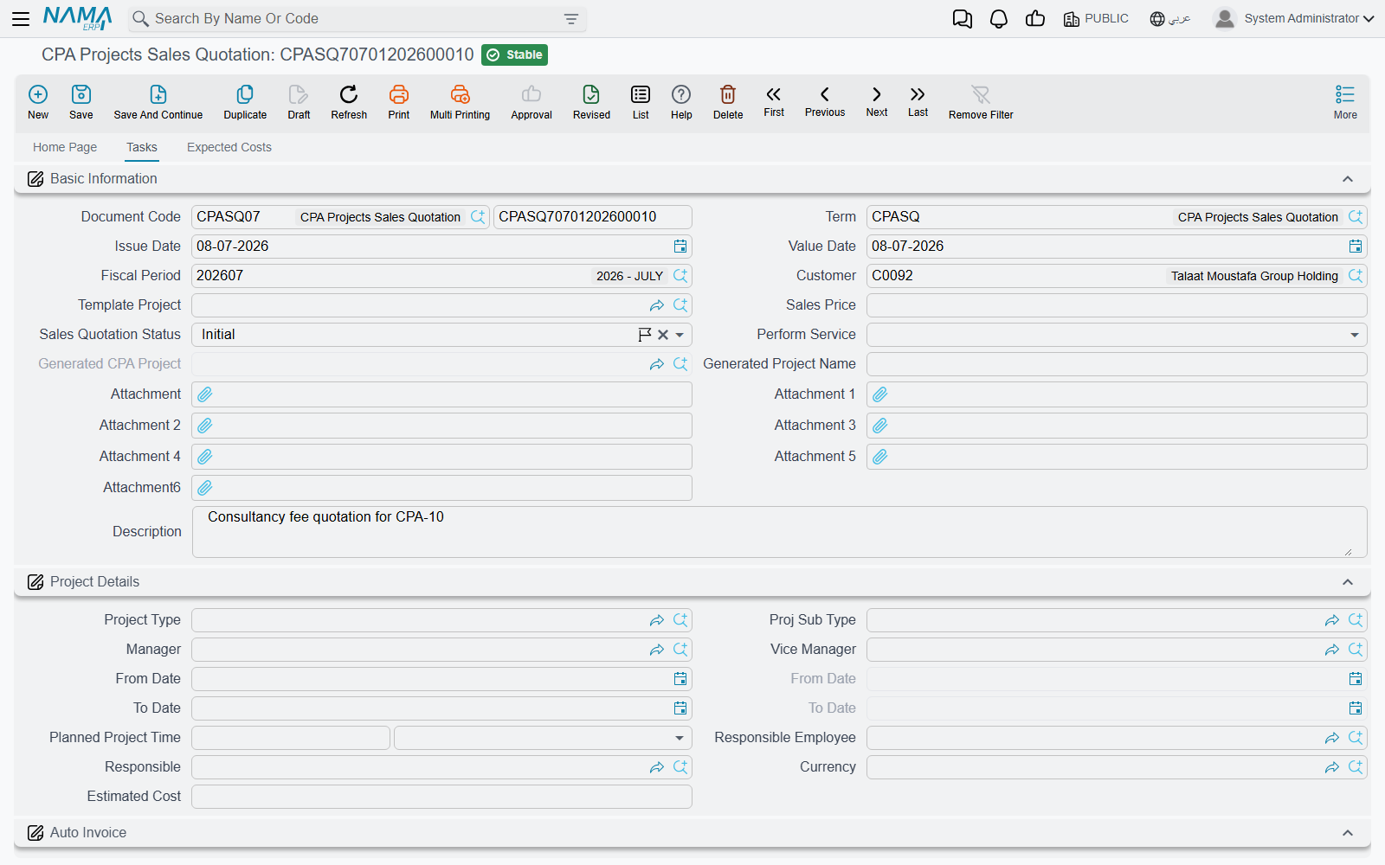Open Value Date calendar picker
1385x865 pixels.
[1356, 247]
